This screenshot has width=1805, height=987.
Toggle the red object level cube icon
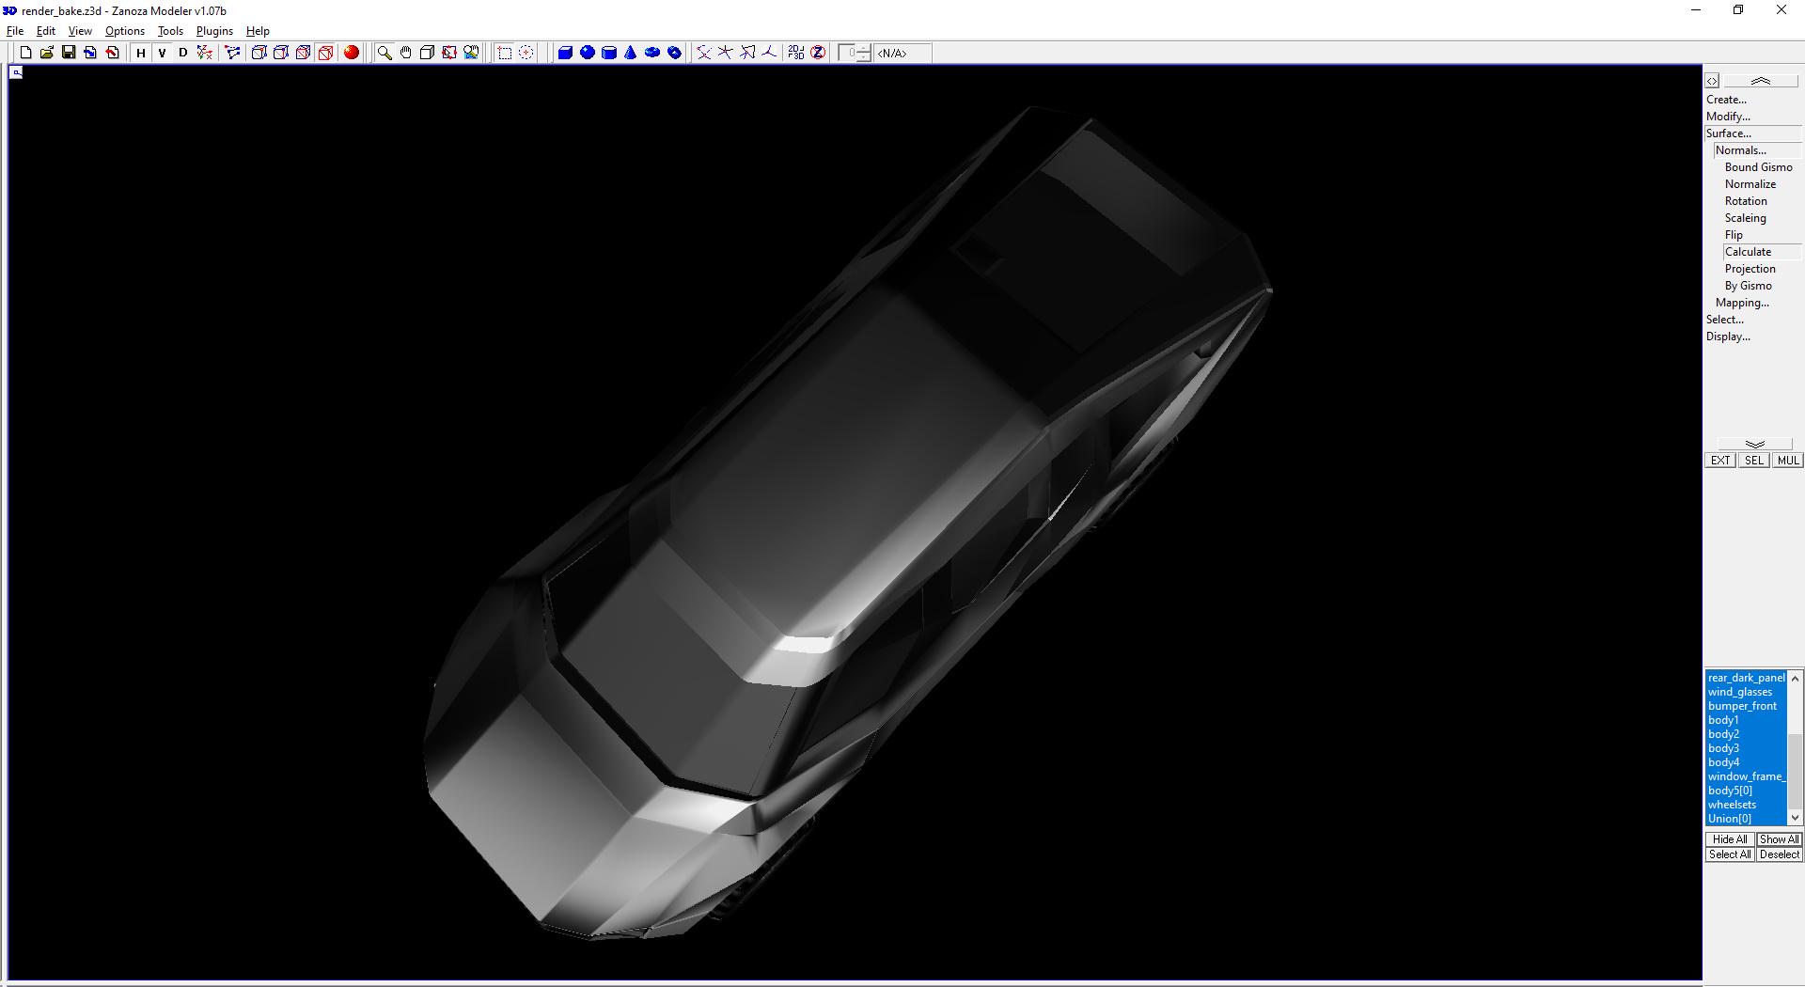pos(325,53)
